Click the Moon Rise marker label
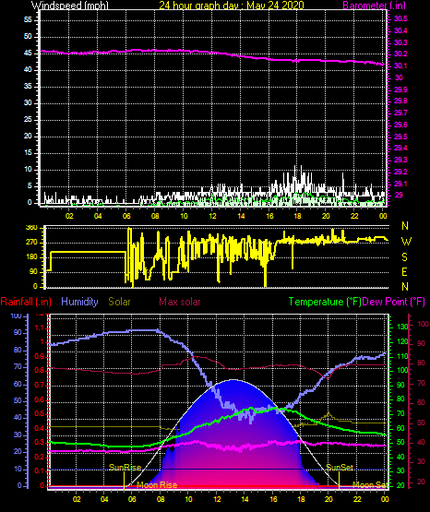This screenshot has height=512, width=430. click(x=157, y=485)
